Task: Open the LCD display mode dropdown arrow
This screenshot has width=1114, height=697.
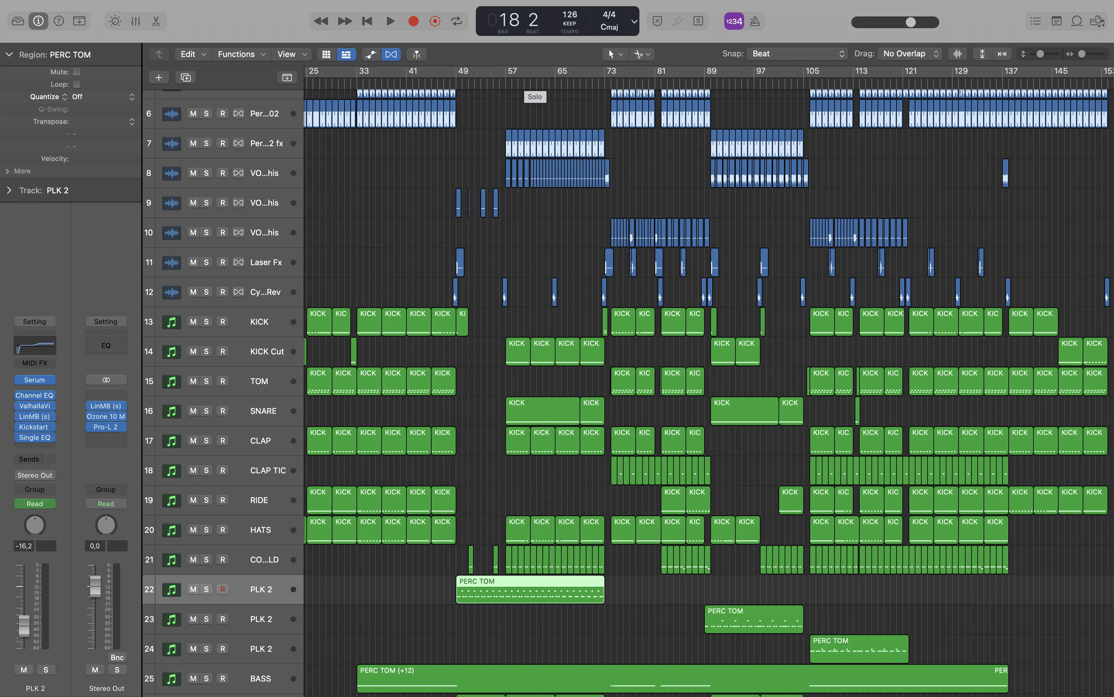Action: (x=634, y=21)
